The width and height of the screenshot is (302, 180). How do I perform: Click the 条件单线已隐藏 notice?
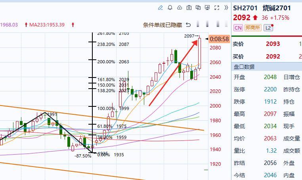point(162,25)
